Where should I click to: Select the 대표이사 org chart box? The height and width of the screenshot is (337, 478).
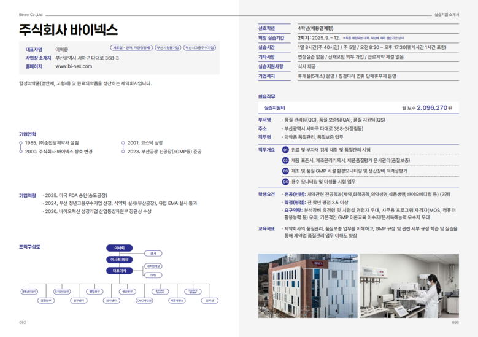[x=119, y=270]
